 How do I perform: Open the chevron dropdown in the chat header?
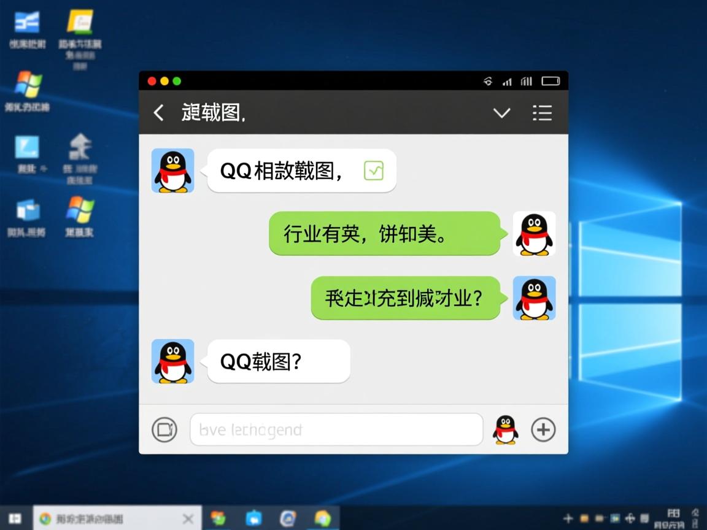tap(502, 113)
